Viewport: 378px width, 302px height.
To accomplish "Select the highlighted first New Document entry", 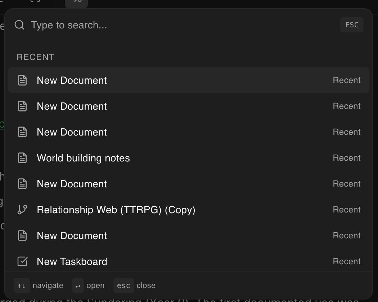I will coord(72,80).
